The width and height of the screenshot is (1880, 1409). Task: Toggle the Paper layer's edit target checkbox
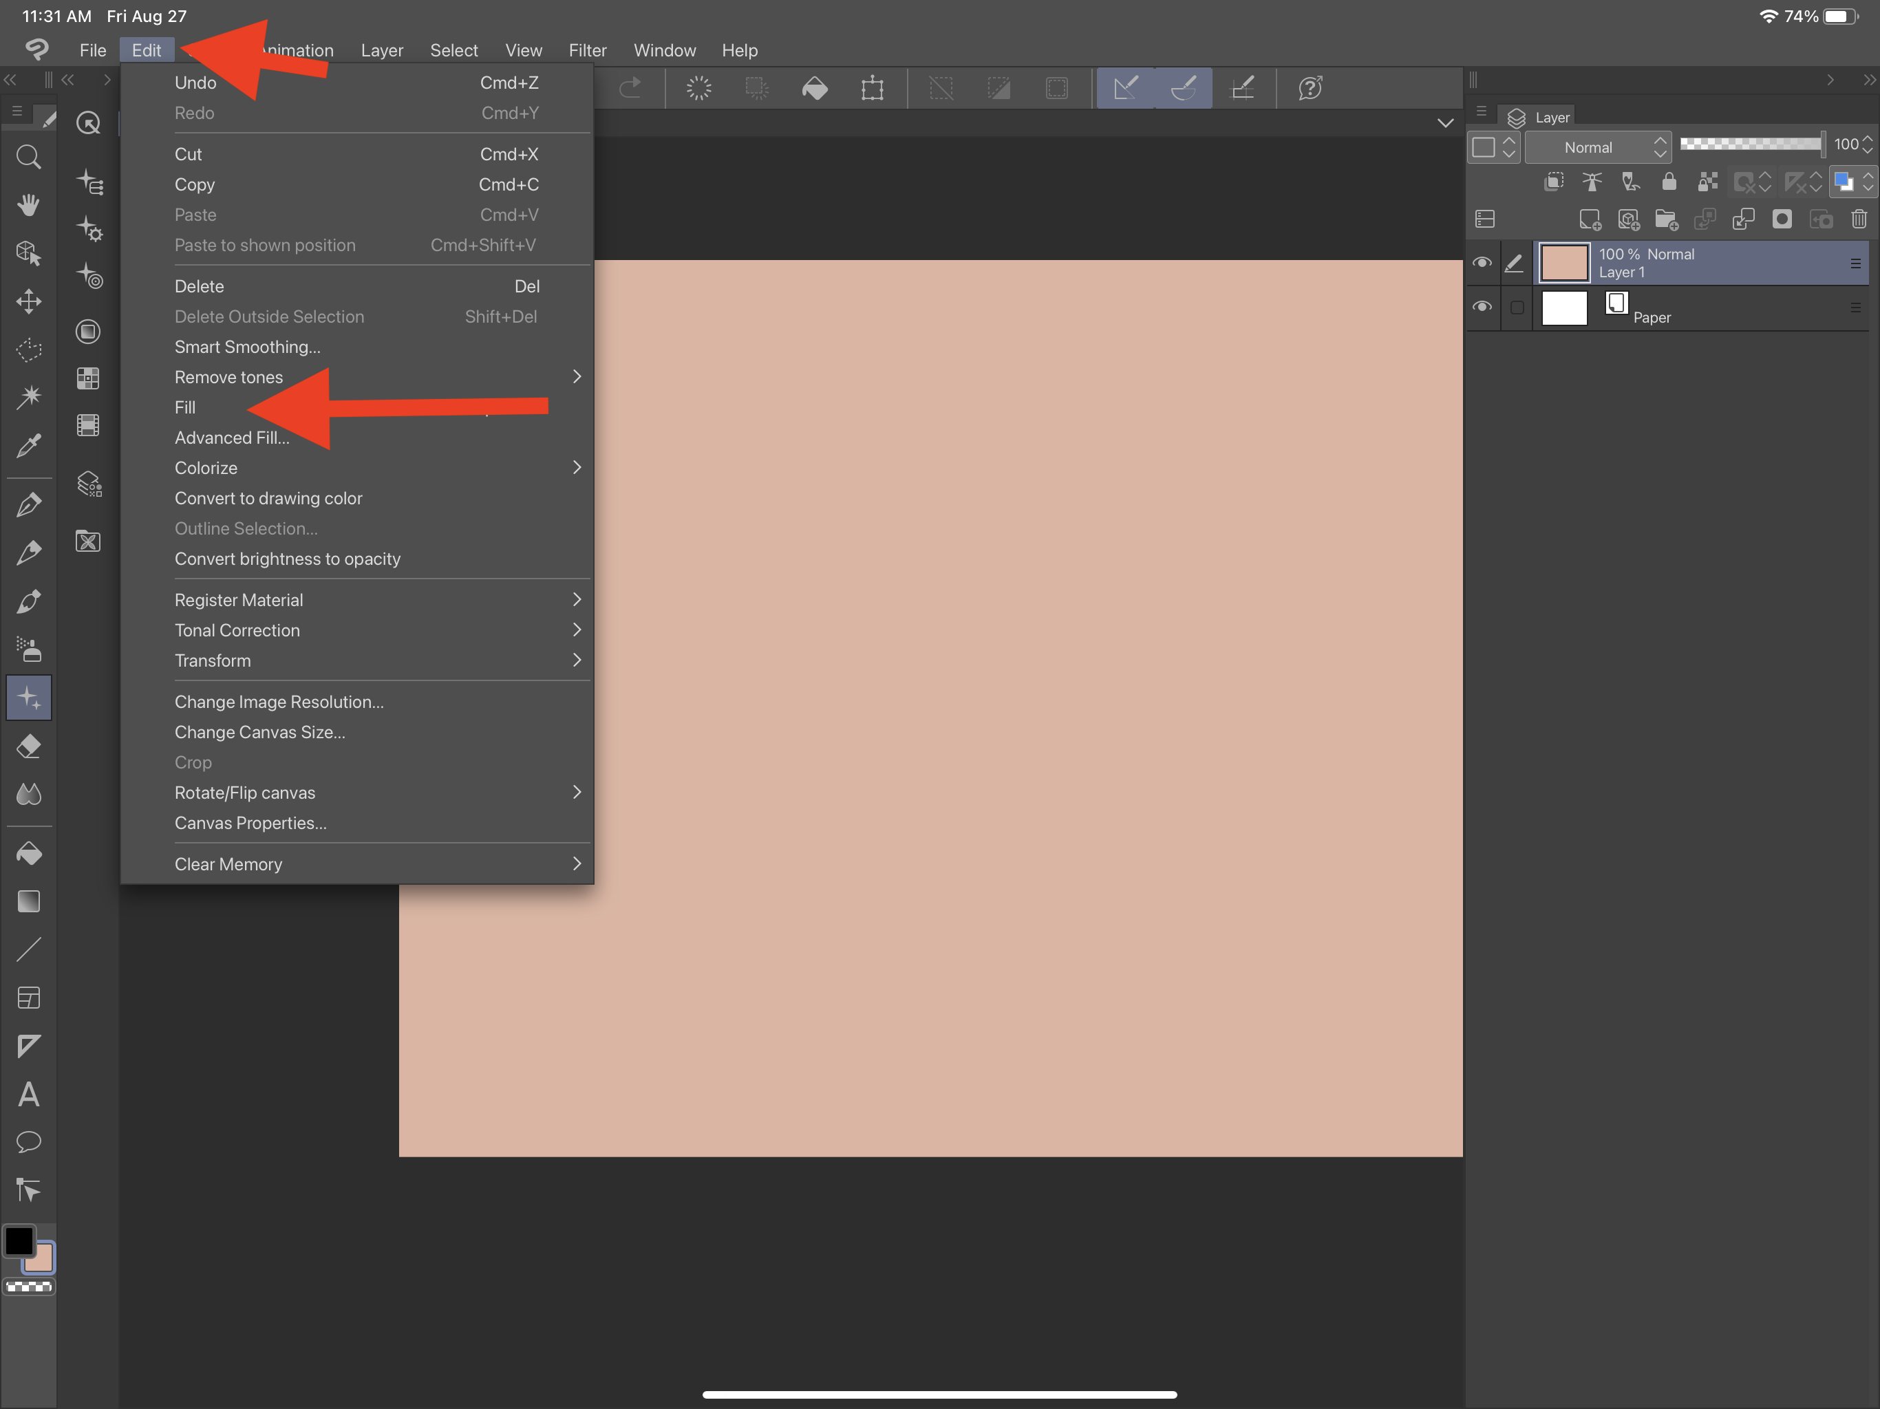pyautogui.click(x=1516, y=308)
